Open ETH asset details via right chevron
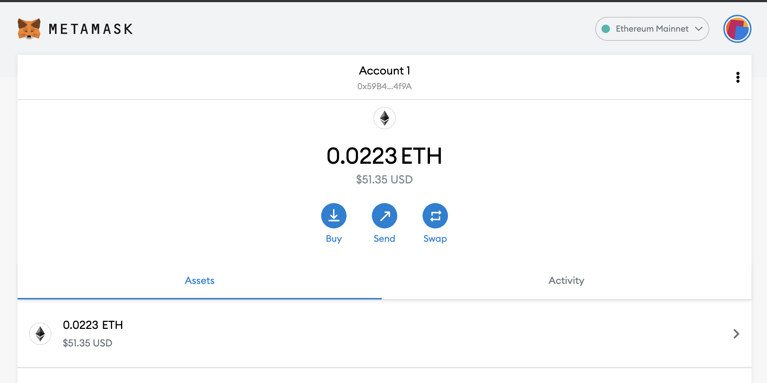Image resolution: width=767 pixels, height=383 pixels. coord(736,333)
